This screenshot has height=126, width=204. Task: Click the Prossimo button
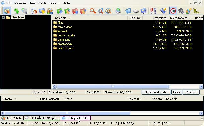[x=191, y=92]
